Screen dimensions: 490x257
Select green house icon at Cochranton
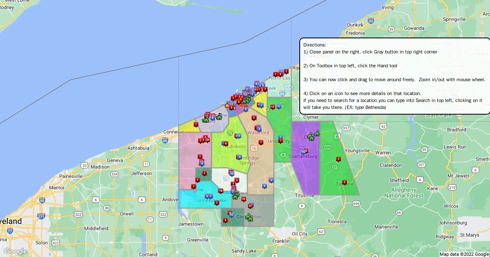[x=249, y=218]
